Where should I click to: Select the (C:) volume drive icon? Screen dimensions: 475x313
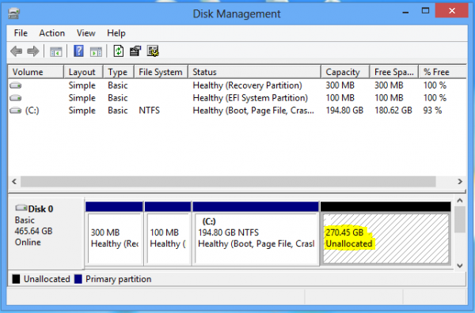coord(16,111)
